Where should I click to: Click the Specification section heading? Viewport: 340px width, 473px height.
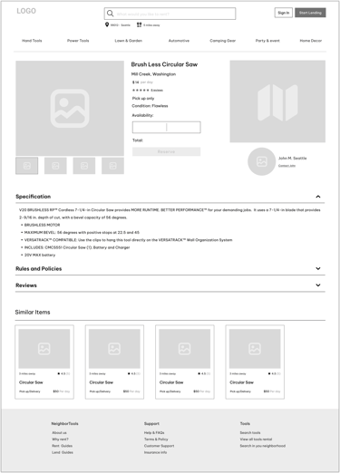pos(34,197)
